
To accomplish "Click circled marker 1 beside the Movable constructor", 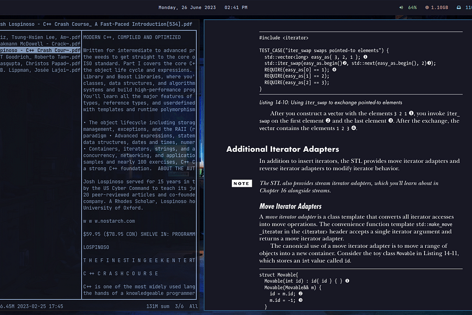I will 346,280.
